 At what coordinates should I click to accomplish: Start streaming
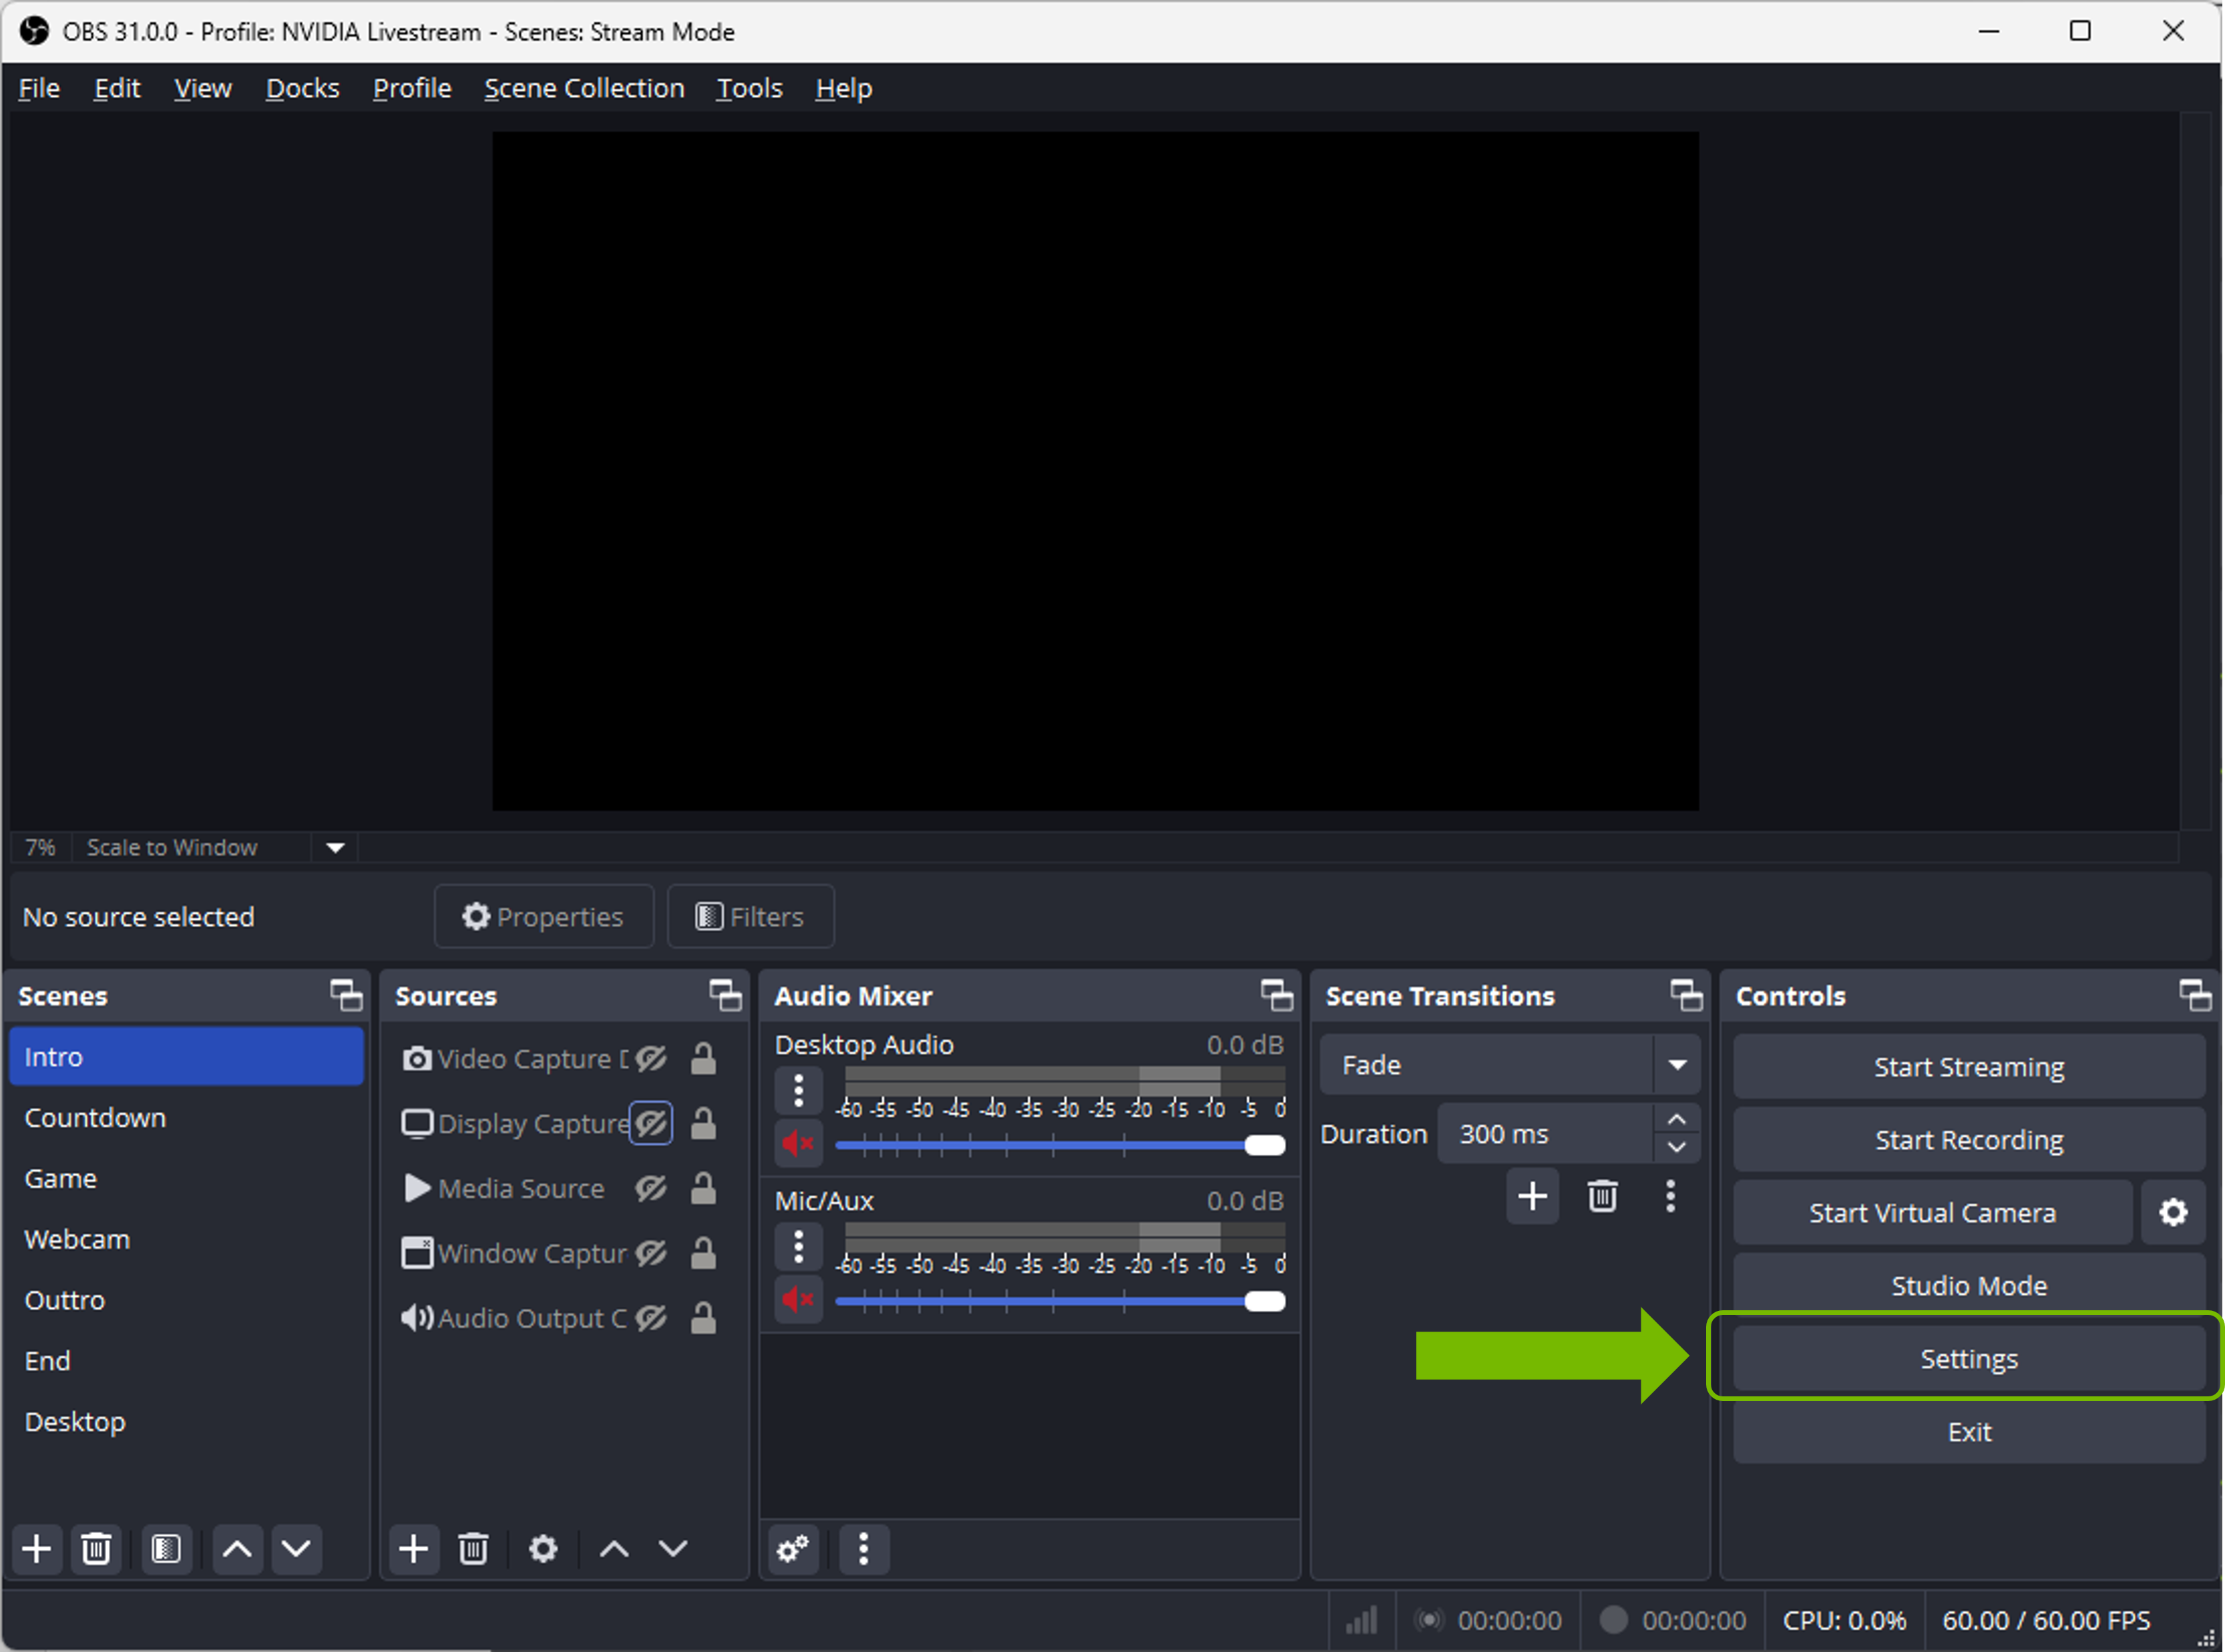click(x=1968, y=1066)
